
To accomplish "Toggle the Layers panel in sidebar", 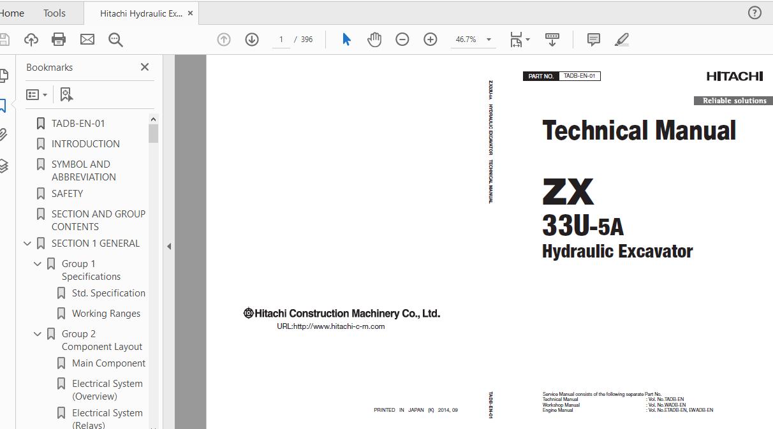I will point(4,166).
